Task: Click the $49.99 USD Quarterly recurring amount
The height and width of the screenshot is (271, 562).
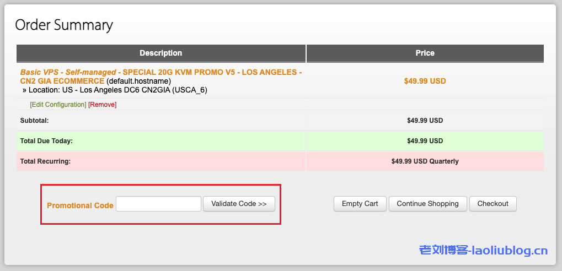Action: 425,161
